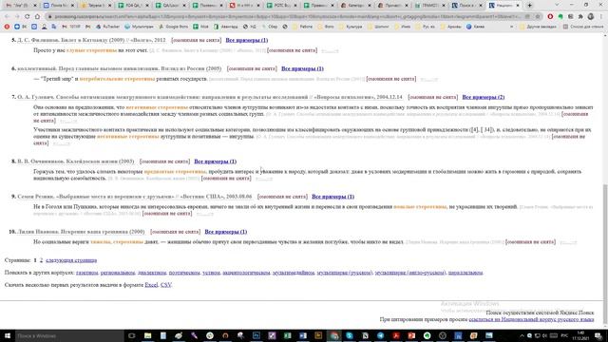
Task: Click 'следующая страница' link
Action: [71, 260]
